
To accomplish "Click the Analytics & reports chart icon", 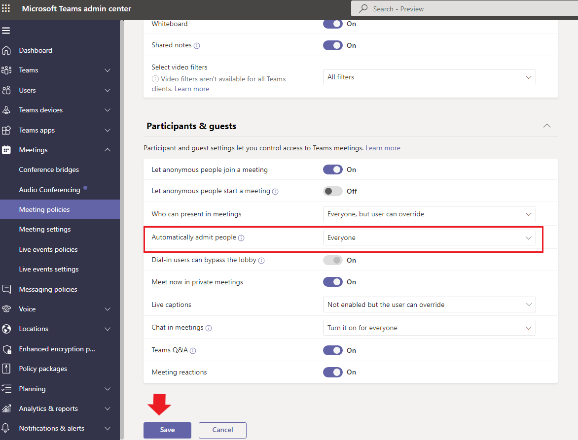I will [x=6, y=408].
